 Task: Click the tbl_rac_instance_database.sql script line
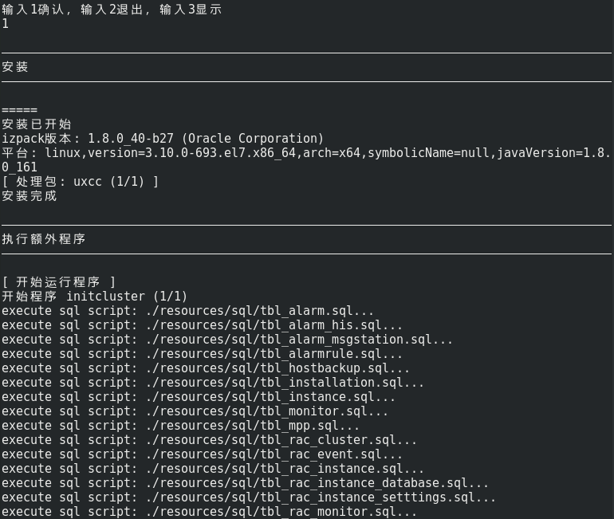(245, 483)
